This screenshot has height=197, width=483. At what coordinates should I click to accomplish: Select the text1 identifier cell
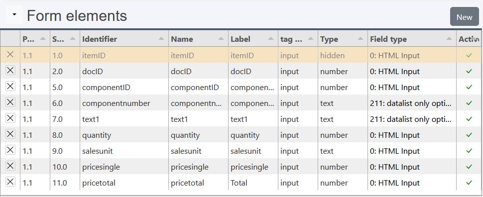124,119
